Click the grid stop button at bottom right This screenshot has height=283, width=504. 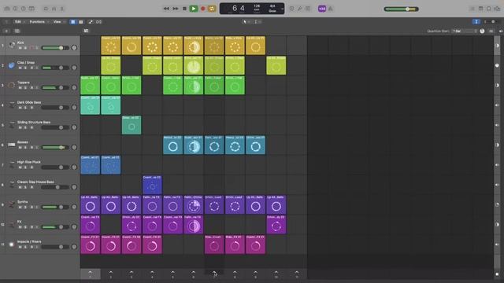[x=497, y=274]
